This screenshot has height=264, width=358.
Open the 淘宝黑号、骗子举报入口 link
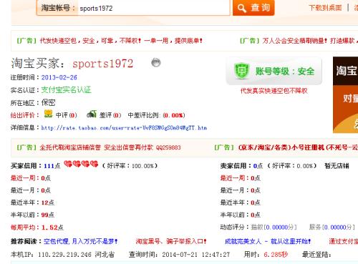pos(171,241)
